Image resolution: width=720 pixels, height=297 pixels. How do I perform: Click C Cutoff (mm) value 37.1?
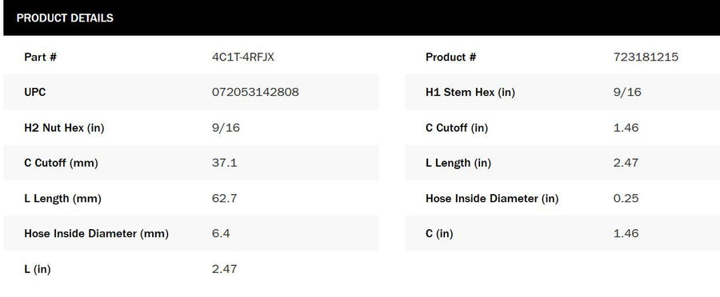225,163
